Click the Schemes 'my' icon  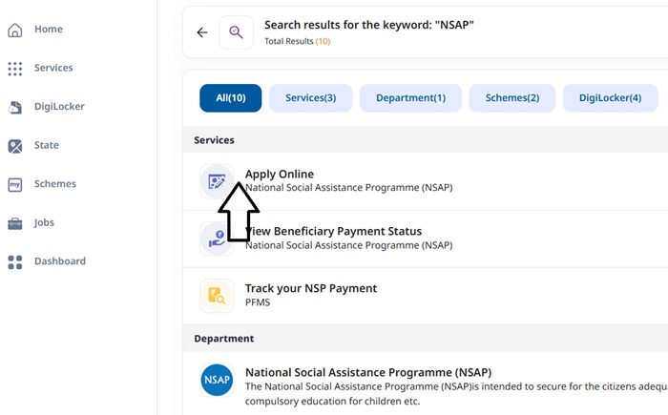(x=15, y=184)
